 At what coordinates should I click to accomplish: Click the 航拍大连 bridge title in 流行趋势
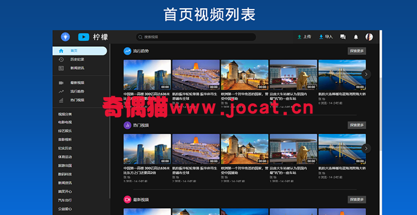point(342,94)
